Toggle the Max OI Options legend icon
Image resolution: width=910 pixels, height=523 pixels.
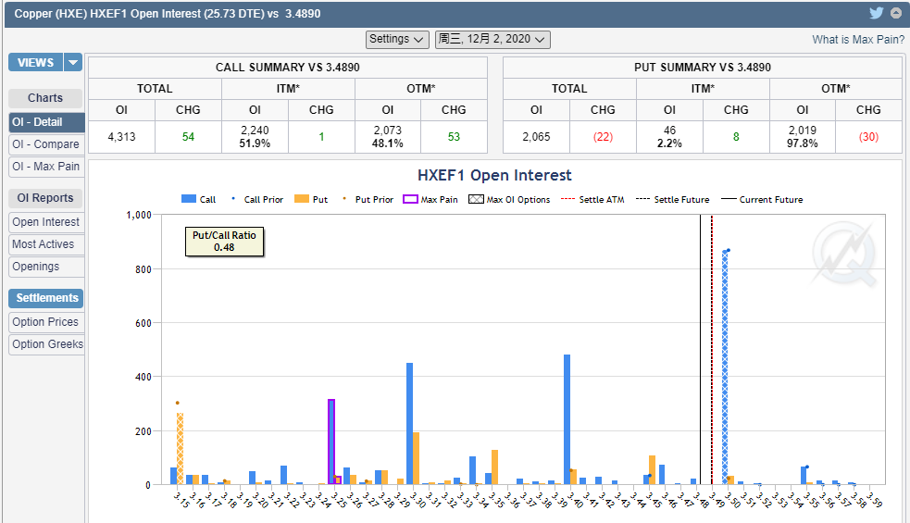[x=476, y=199]
